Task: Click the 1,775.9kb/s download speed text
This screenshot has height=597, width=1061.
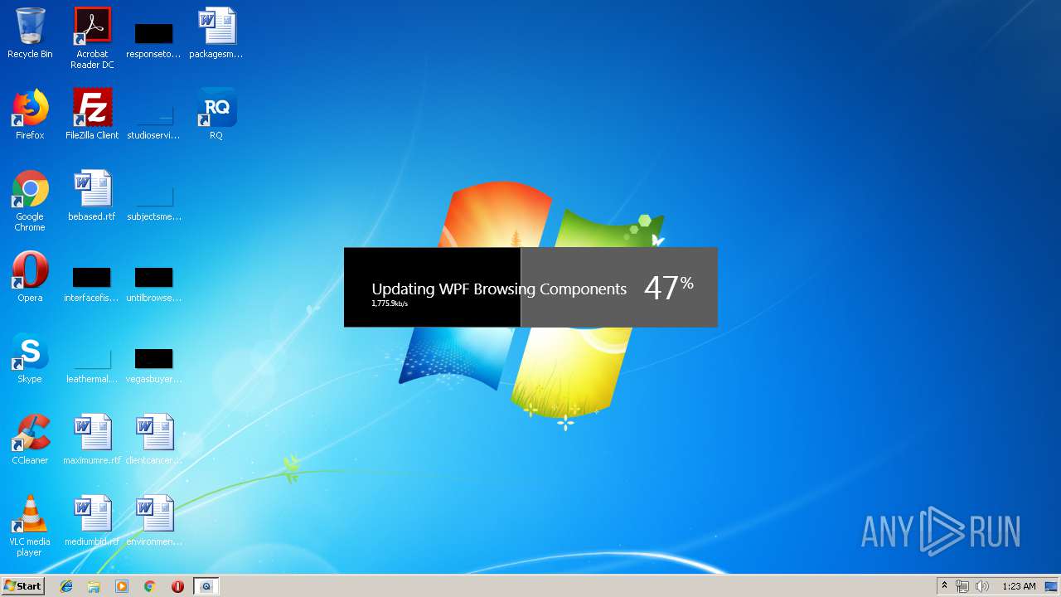Action: coord(390,303)
